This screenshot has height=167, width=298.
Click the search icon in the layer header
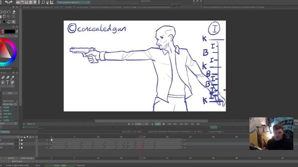[36, 137]
